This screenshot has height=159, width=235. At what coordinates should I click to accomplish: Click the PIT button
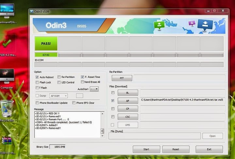(x=122, y=78)
